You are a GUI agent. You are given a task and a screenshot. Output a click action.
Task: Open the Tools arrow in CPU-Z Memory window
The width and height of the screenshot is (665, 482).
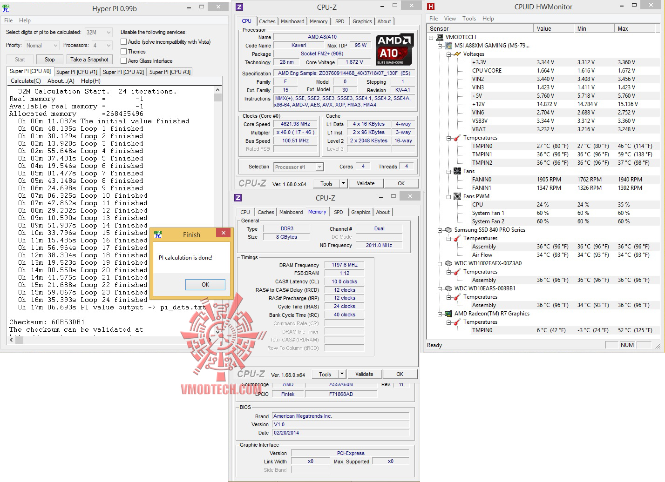[x=342, y=374]
